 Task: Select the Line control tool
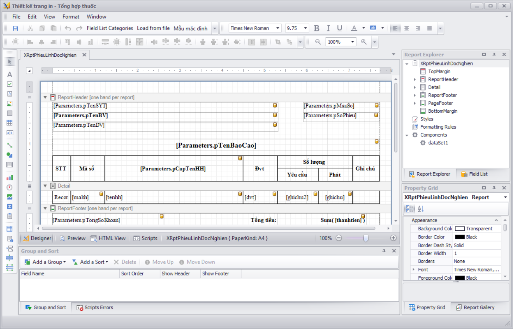(10, 145)
